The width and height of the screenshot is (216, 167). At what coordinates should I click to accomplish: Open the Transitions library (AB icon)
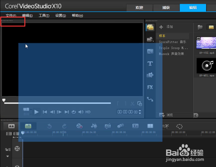point(150,51)
